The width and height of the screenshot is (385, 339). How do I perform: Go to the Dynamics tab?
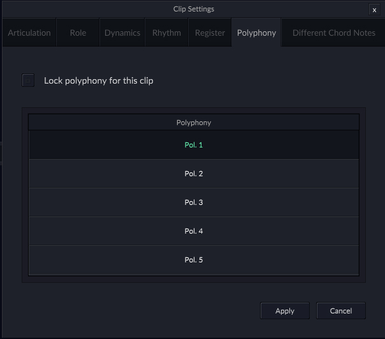[122, 33]
